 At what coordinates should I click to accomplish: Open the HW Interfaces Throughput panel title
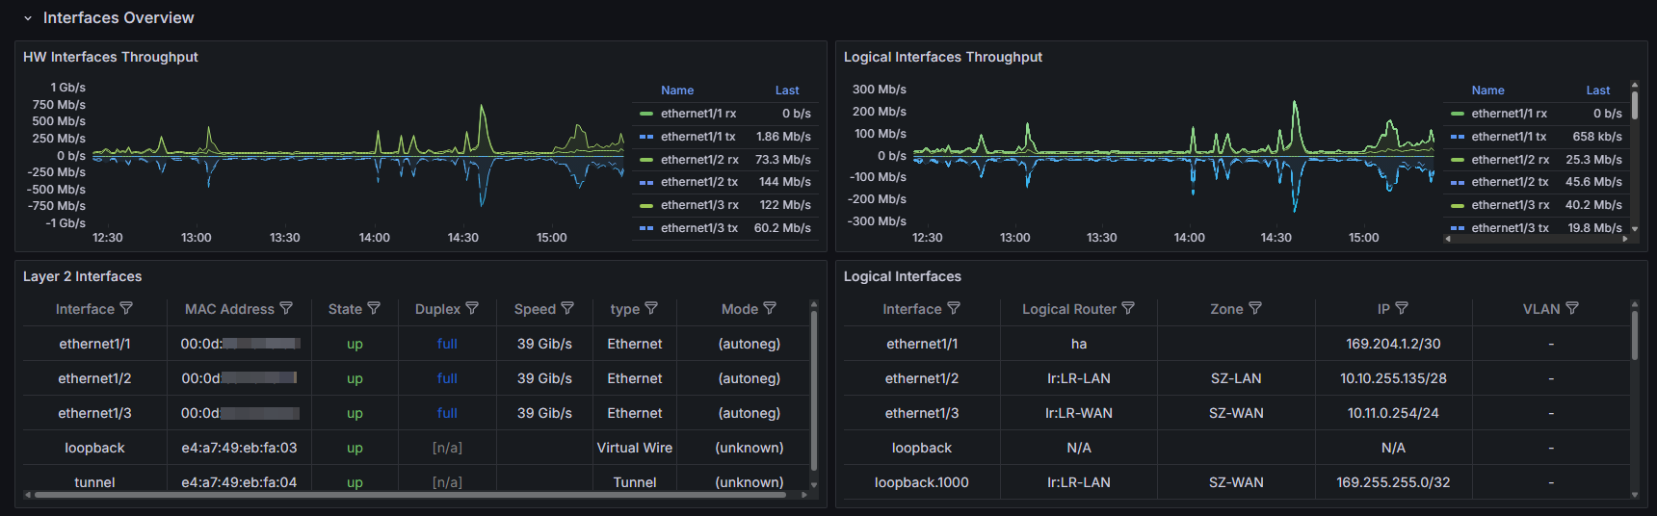pos(111,57)
